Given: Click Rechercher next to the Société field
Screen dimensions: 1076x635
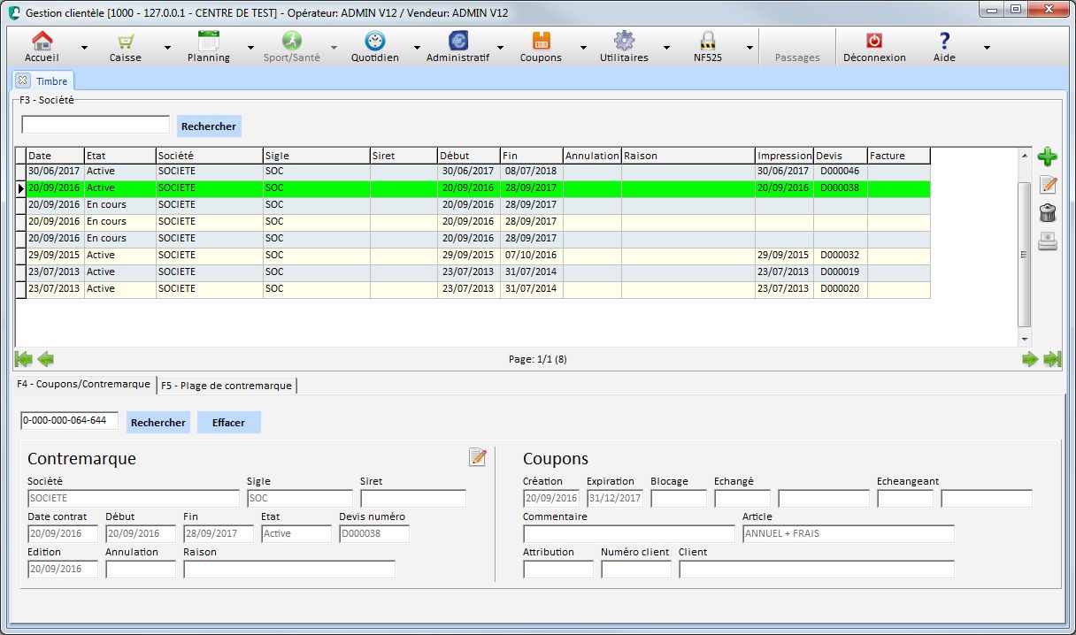Looking at the screenshot, I should [209, 126].
